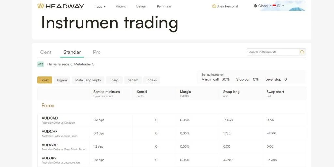Click the Indonesian flag icon

pyautogui.click(x=274, y=6)
